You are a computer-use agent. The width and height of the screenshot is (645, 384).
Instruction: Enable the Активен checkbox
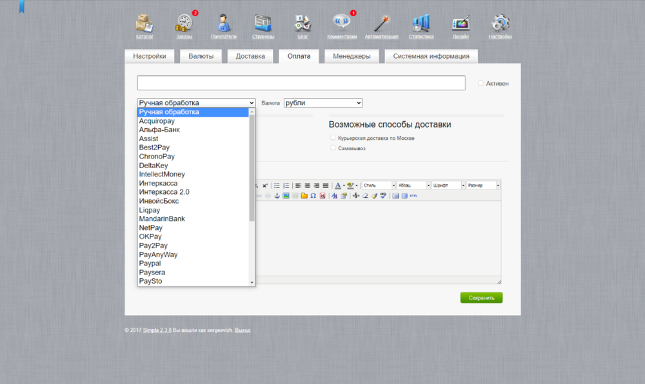pos(481,83)
